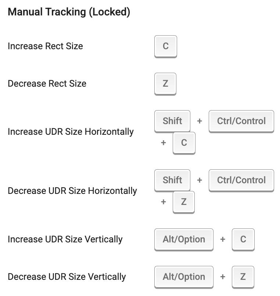Screen dimensions: 280x296
Task: Select the Increase UDR Size Horizontally label
Action: (x=71, y=132)
